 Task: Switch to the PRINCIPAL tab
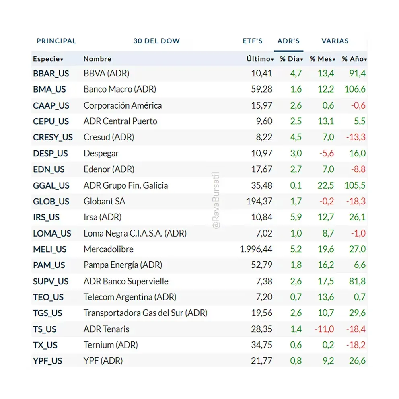coord(56,41)
